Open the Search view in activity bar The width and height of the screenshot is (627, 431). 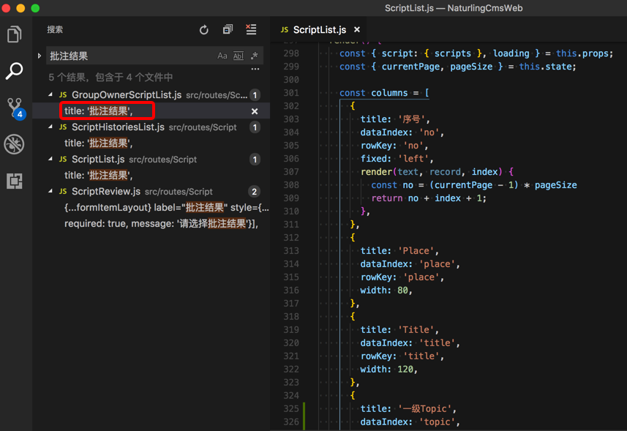15,71
